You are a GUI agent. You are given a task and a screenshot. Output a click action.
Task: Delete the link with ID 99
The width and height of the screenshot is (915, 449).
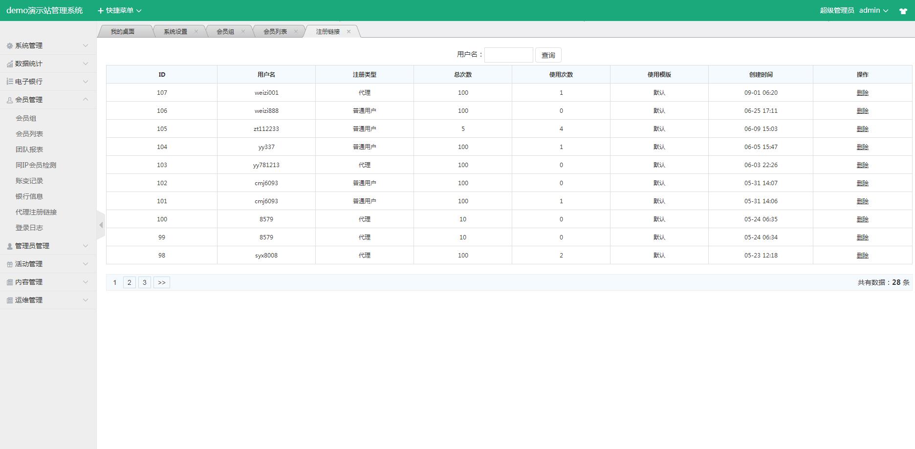pyautogui.click(x=863, y=237)
